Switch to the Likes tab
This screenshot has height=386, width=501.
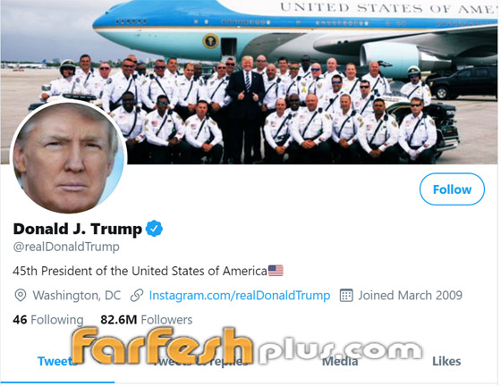point(446,362)
